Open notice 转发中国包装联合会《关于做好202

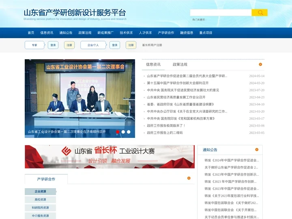coord(231,203)
